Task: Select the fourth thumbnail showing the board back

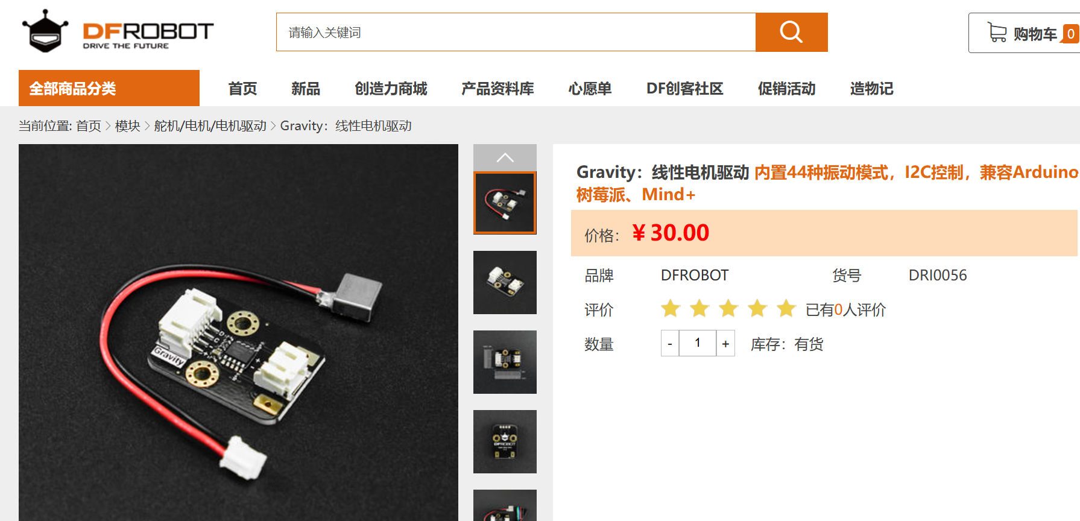Action: tap(505, 441)
